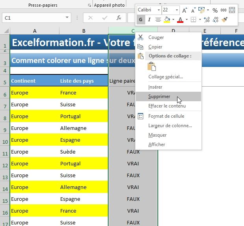244x226 pixels.
Task: Choose Supprimer from the context menu
Action: tap(159, 96)
